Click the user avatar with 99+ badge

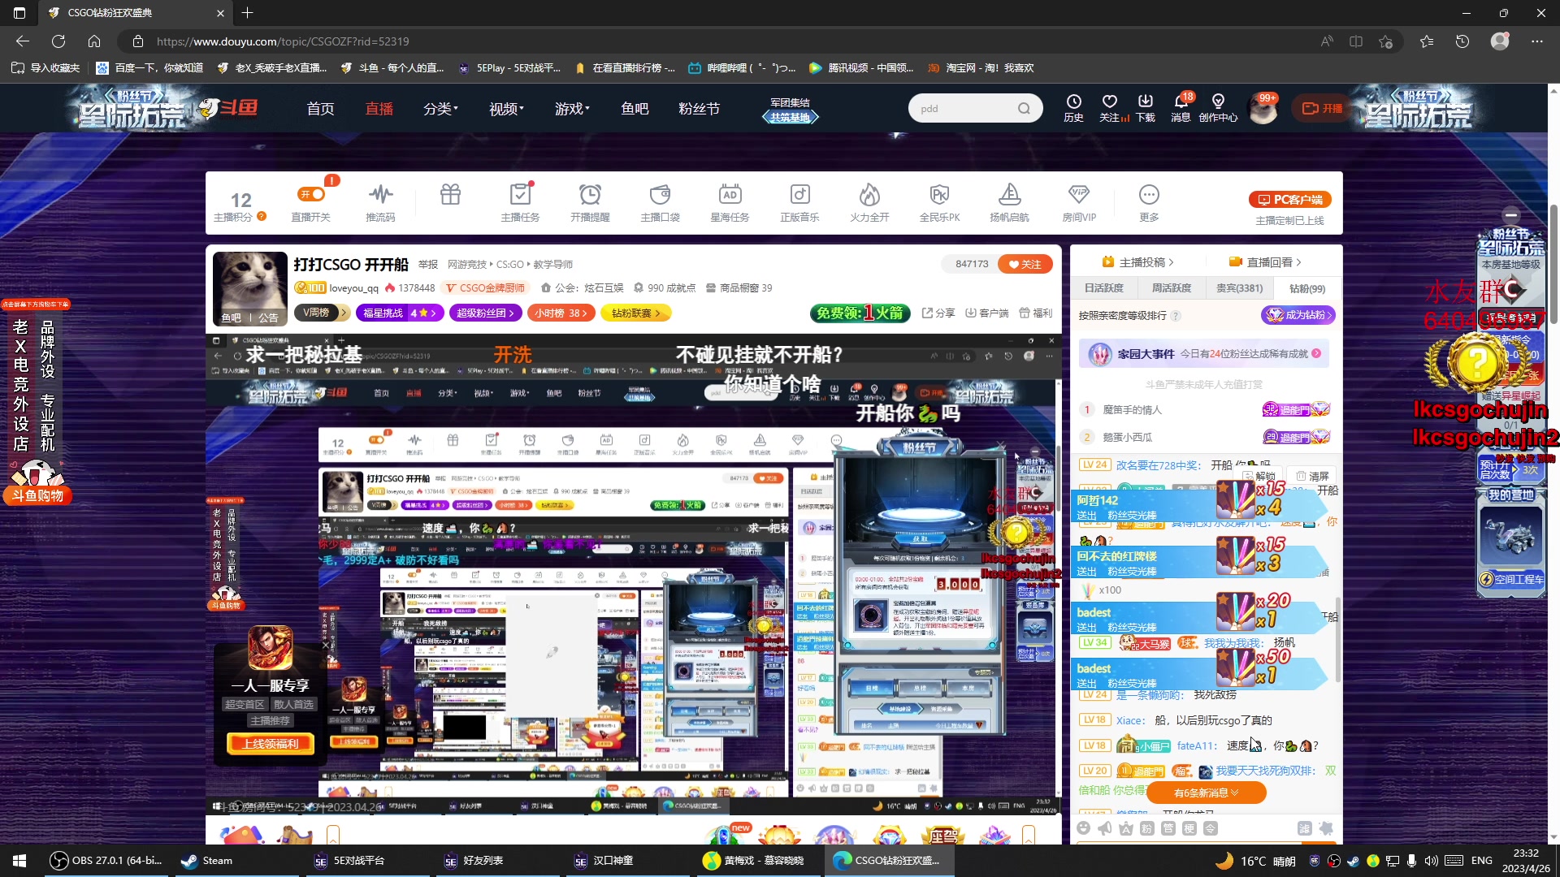1263,109
